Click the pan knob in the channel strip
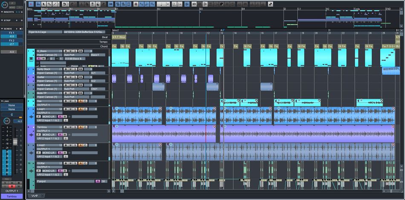 7,121
